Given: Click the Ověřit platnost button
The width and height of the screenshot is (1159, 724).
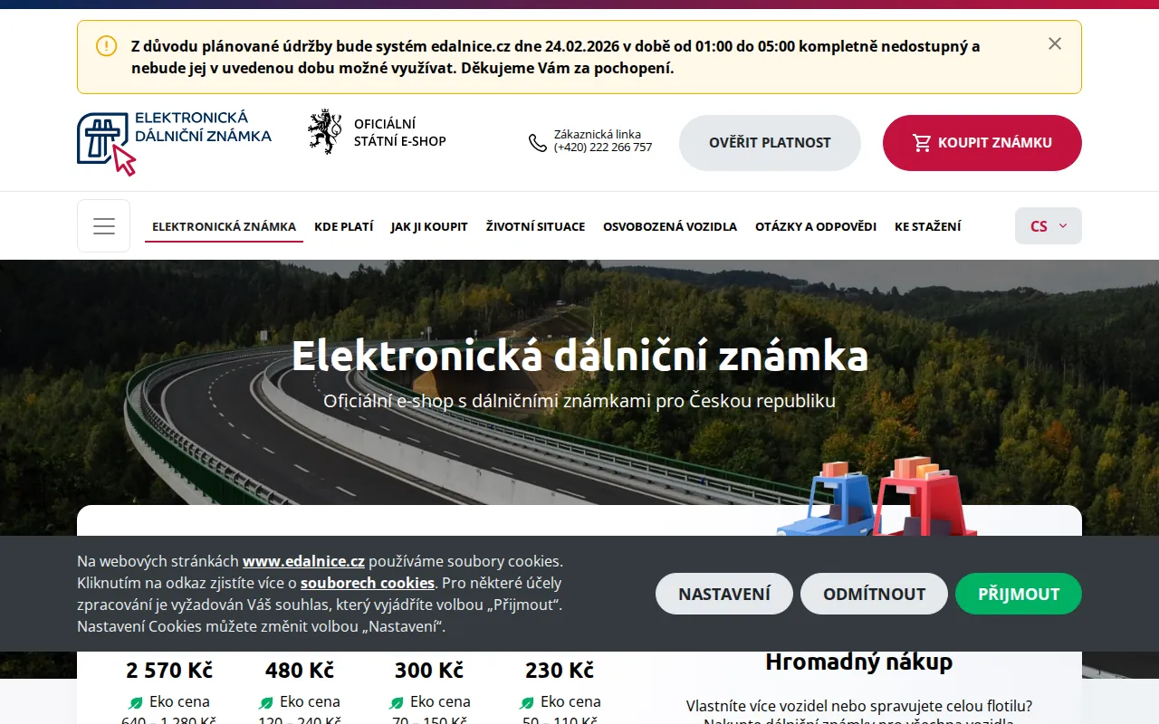Looking at the screenshot, I should pyautogui.click(x=770, y=143).
